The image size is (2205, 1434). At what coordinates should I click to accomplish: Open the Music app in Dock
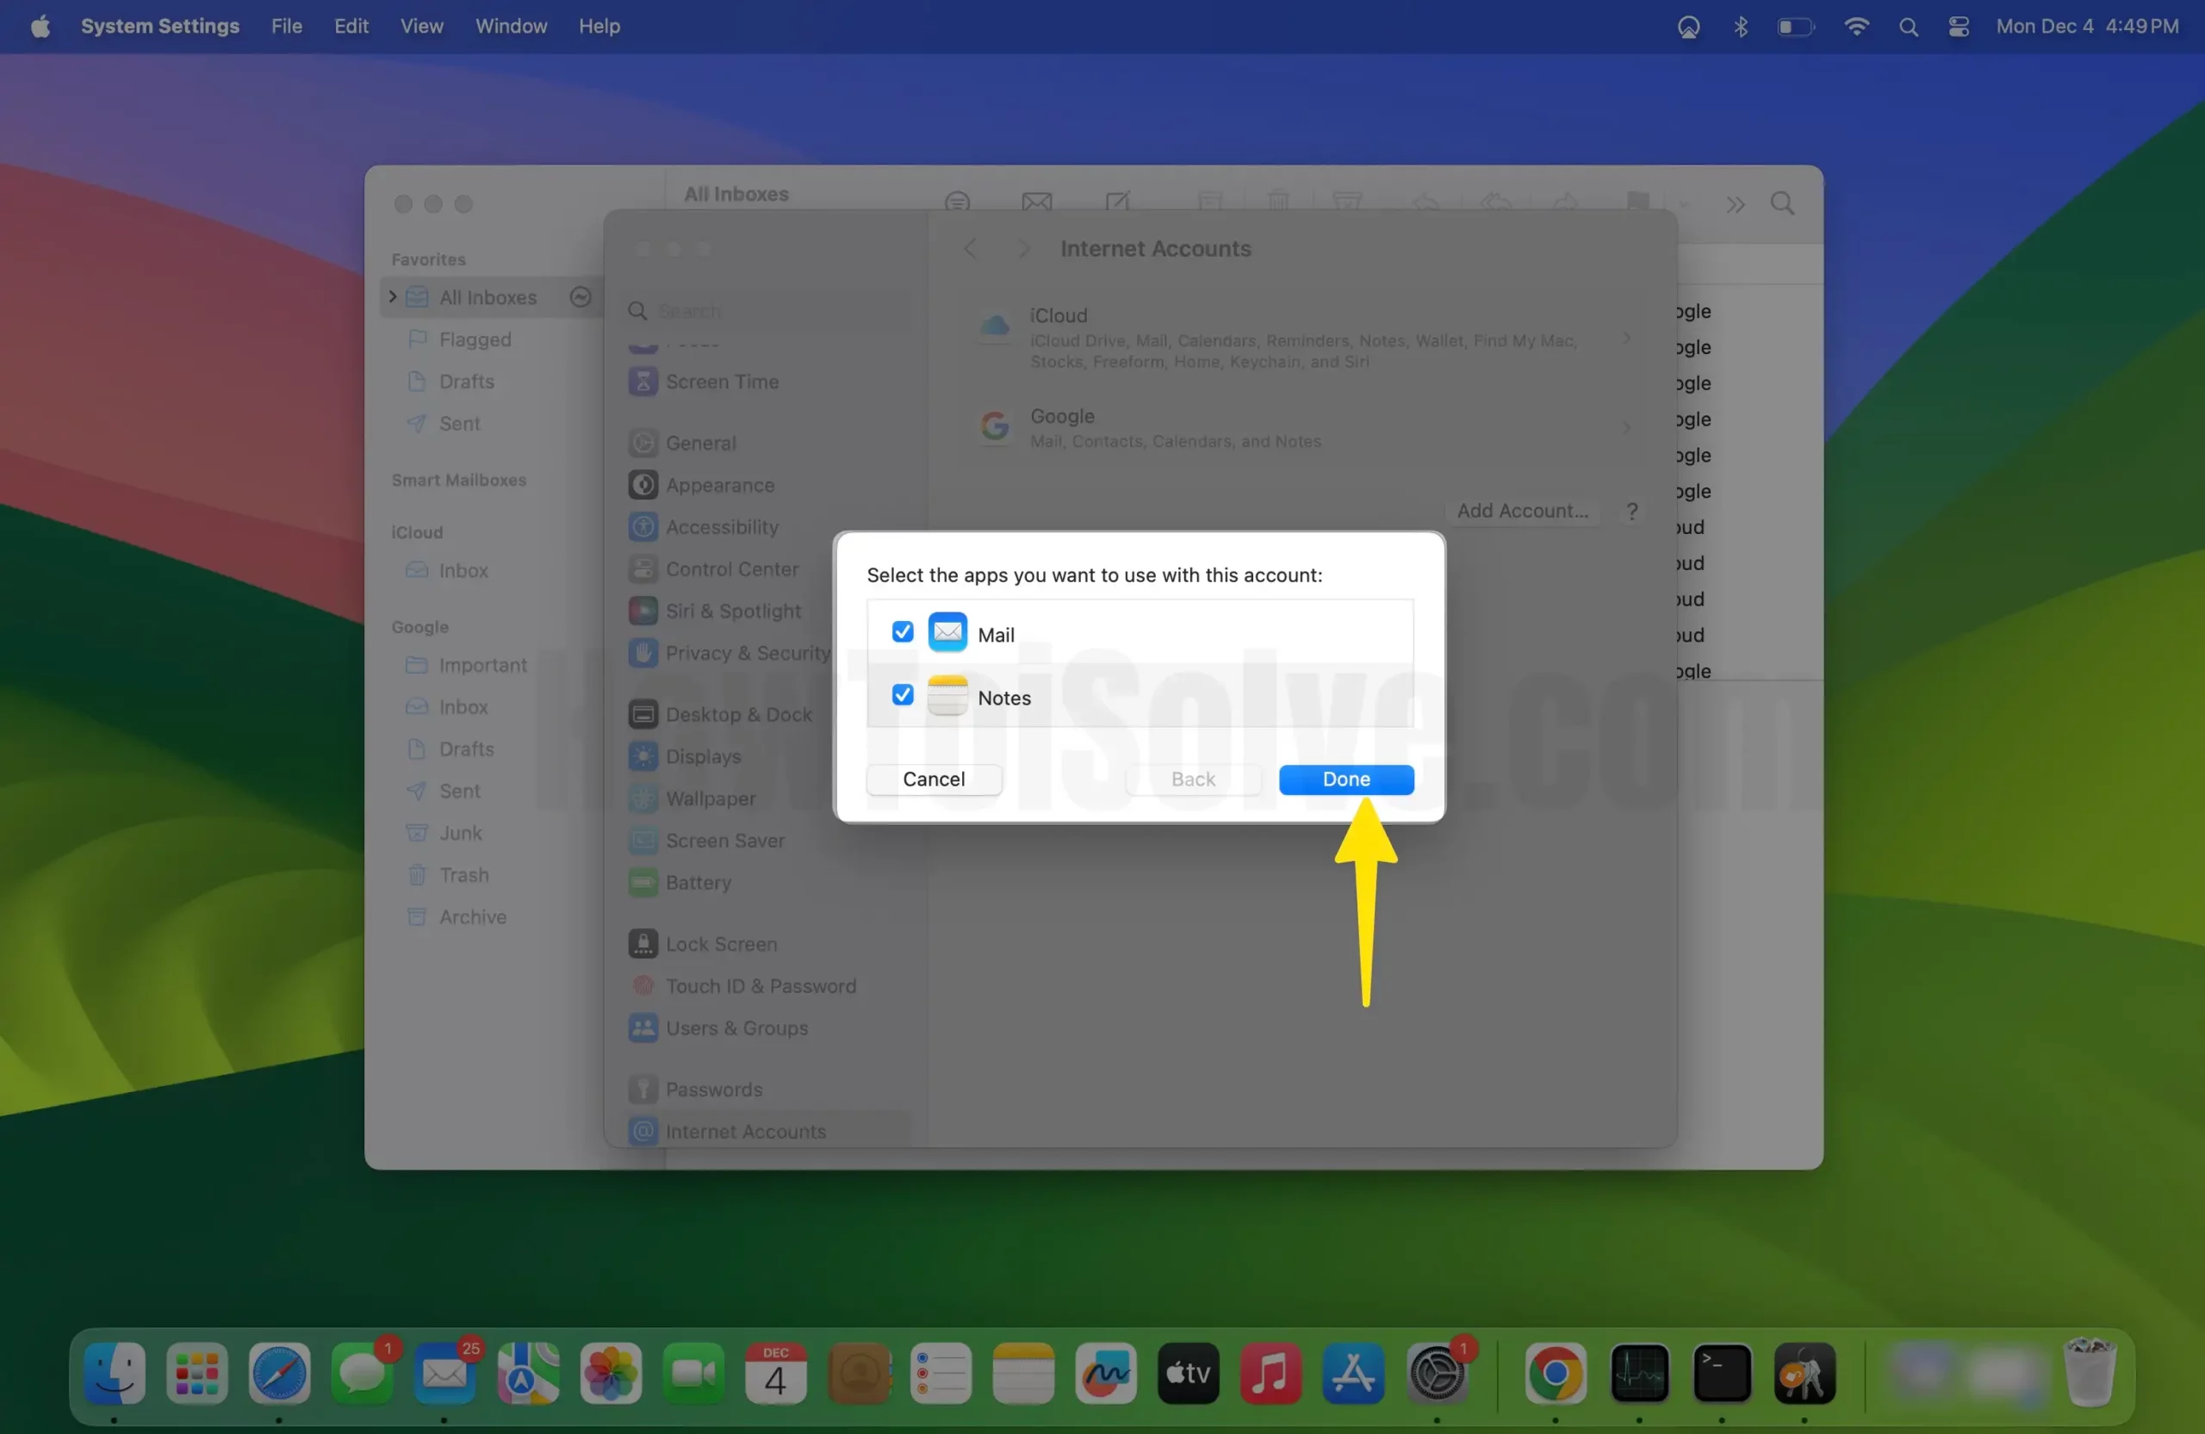(1270, 1372)
